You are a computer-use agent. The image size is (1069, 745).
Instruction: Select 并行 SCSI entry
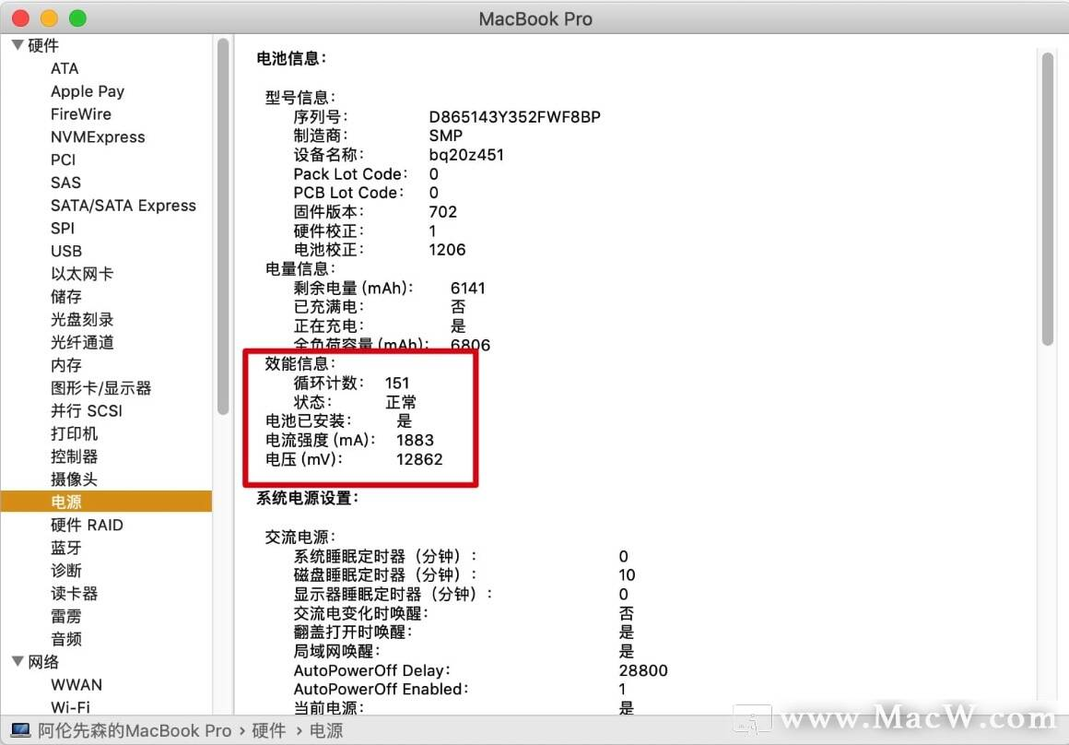click(x=87, y=410)
